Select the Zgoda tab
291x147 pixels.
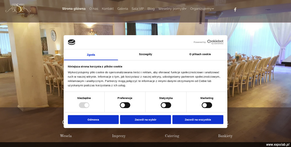point(91,55)
